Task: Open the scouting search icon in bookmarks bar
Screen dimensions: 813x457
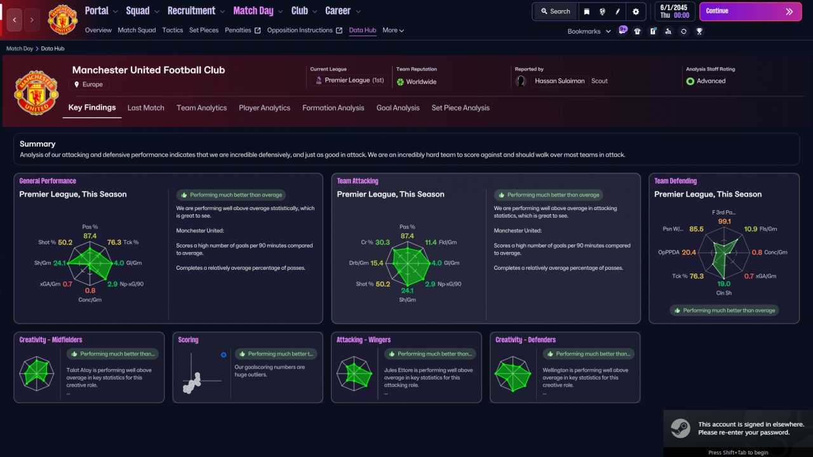Action: click(x=668, y=31)
